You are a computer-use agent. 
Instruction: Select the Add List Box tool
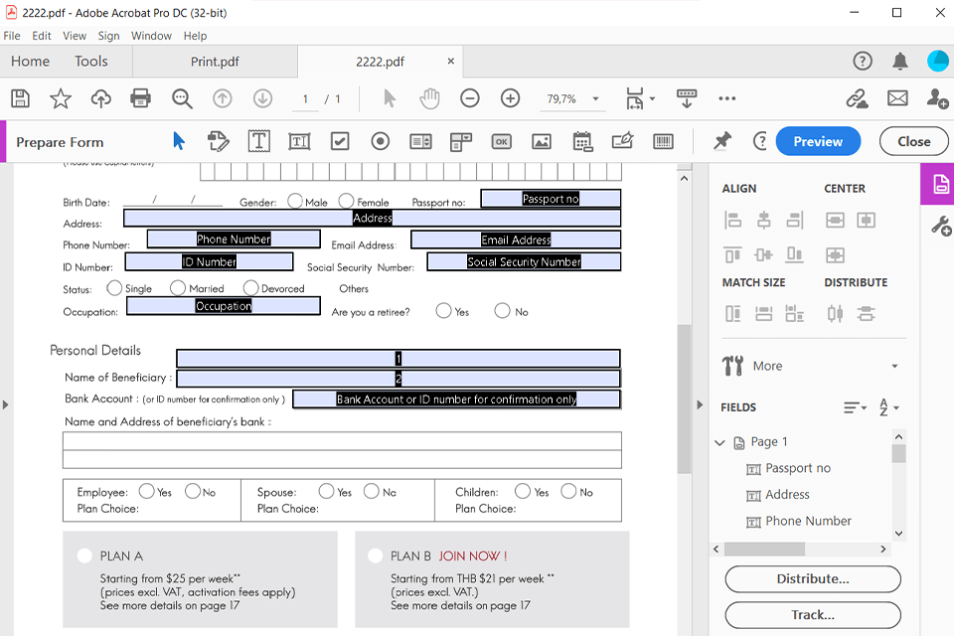point(420,142)
